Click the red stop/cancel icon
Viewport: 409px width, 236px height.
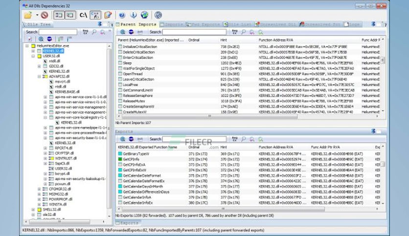[45, 15]
